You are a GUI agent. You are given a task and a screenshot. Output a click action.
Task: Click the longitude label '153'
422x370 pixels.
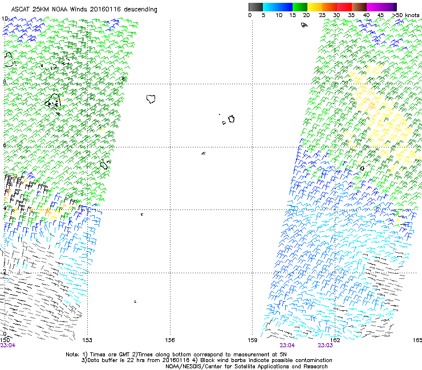pos(87,340)
